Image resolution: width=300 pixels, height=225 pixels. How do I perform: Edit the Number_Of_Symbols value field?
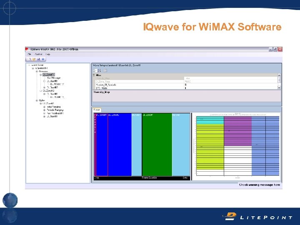(231, 85)
